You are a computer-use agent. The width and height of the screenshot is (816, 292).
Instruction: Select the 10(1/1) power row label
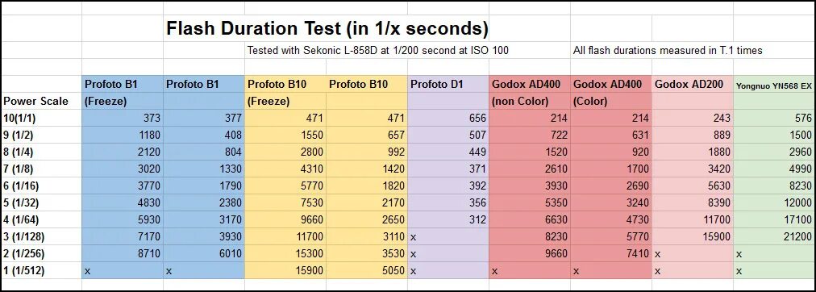[41, 118]
